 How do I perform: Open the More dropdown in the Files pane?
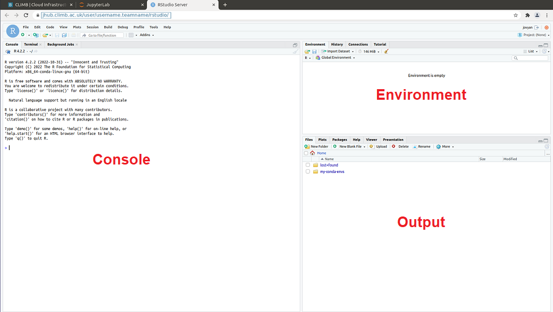point(445,146)
